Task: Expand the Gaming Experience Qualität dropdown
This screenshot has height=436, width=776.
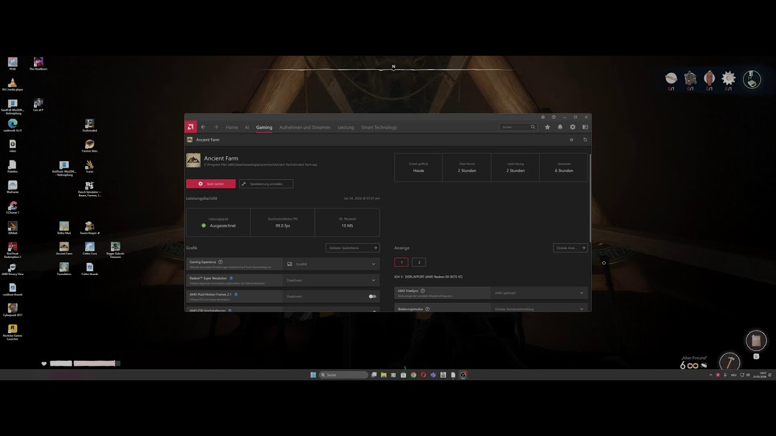Action: pyautogui.click(x=331, y=264)
